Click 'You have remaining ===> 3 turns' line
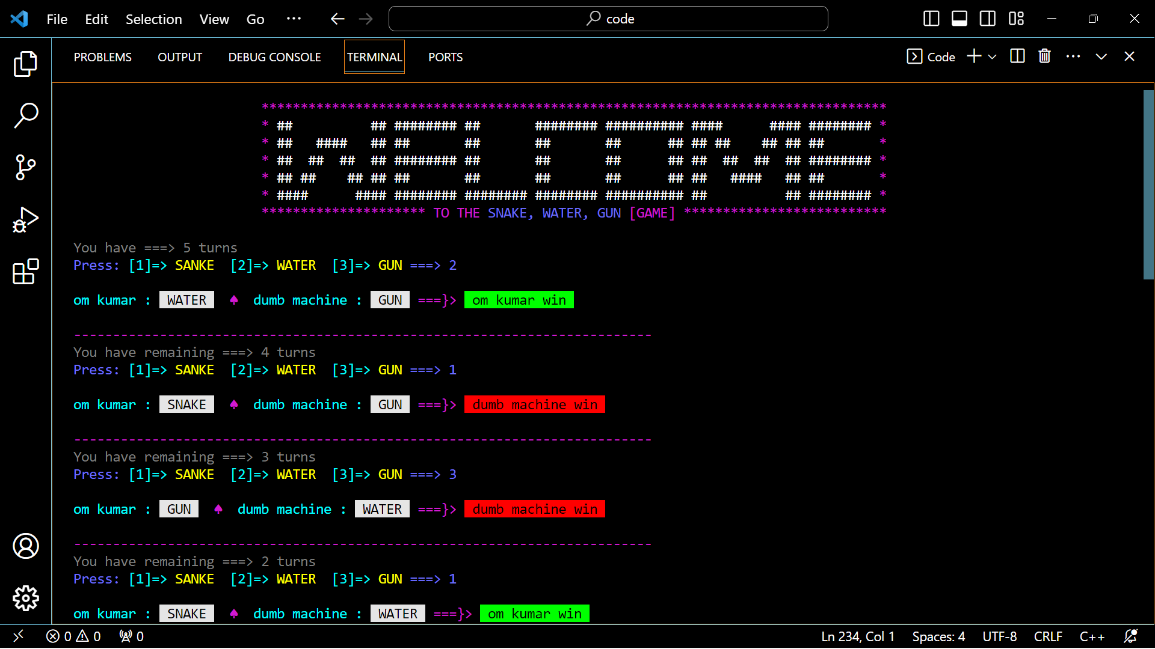Image resolution: width=1155 pixels, height=649 pixels. coord(194,457)
